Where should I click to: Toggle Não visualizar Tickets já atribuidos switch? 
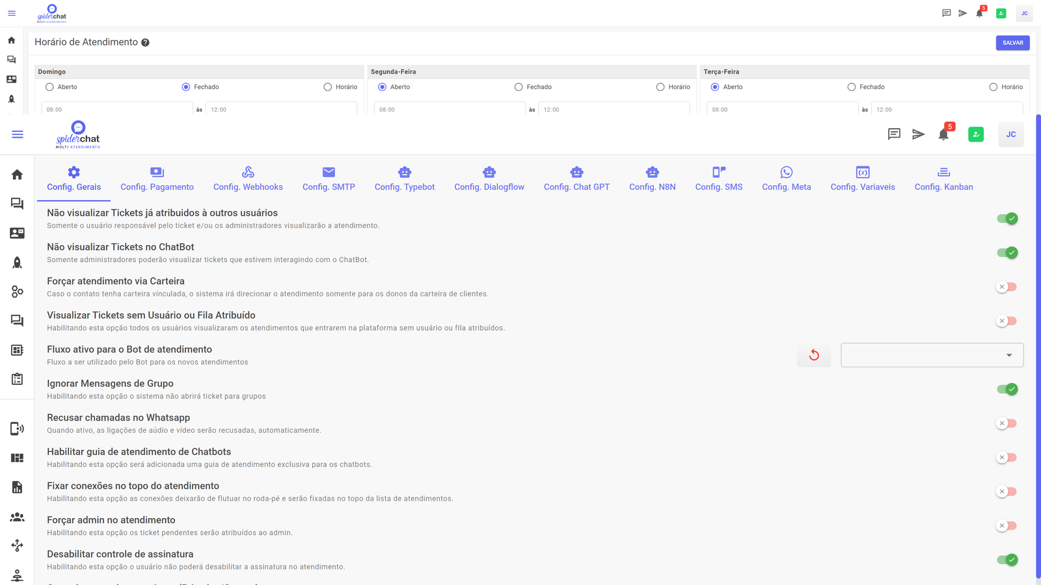(1007, 218)
